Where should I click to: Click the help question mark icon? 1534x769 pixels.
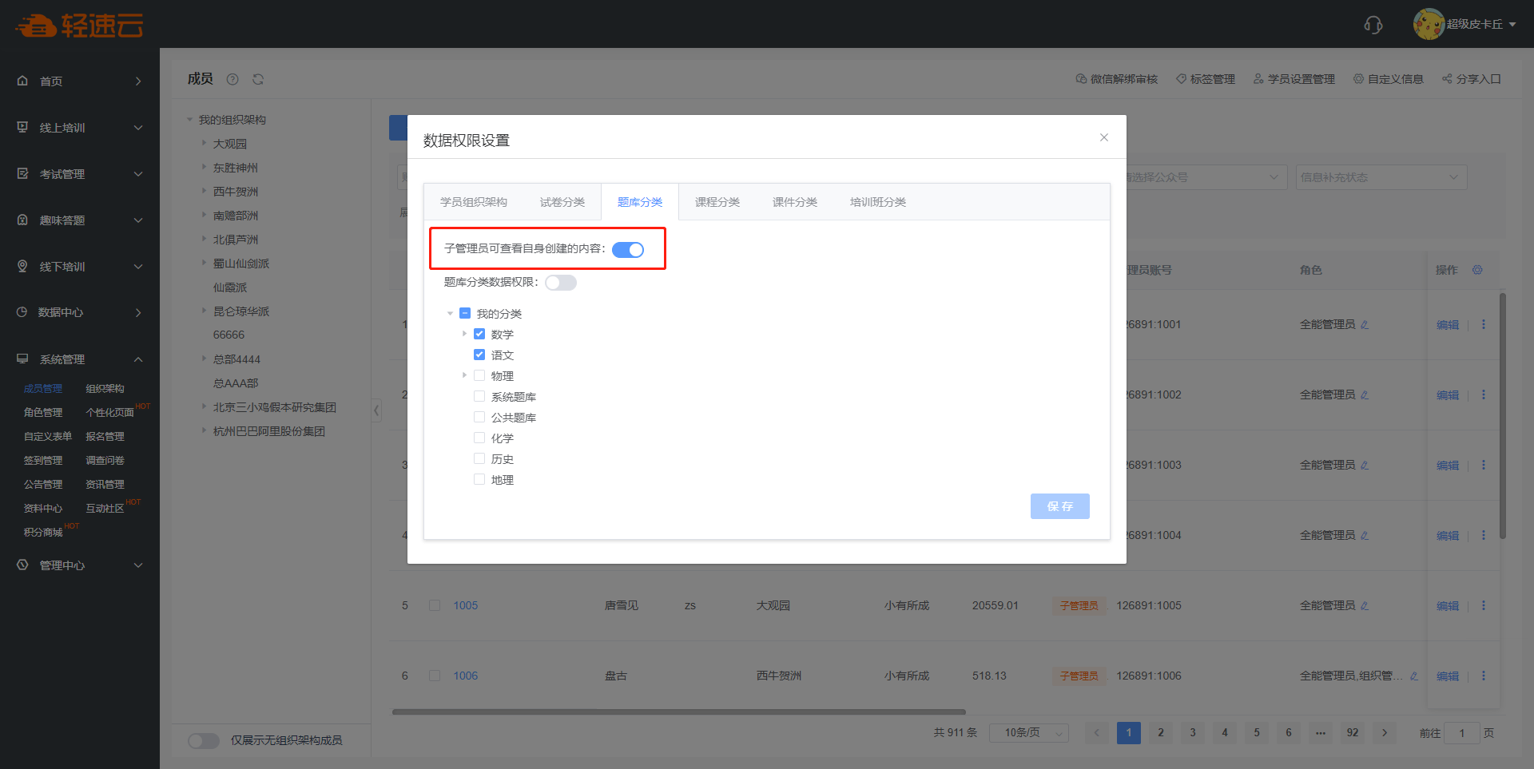pos(232,79)
